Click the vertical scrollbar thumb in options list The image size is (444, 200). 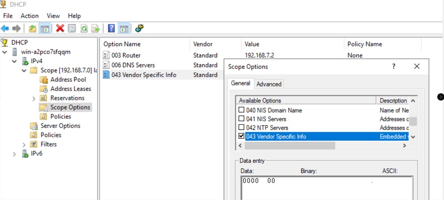point(413,121)
